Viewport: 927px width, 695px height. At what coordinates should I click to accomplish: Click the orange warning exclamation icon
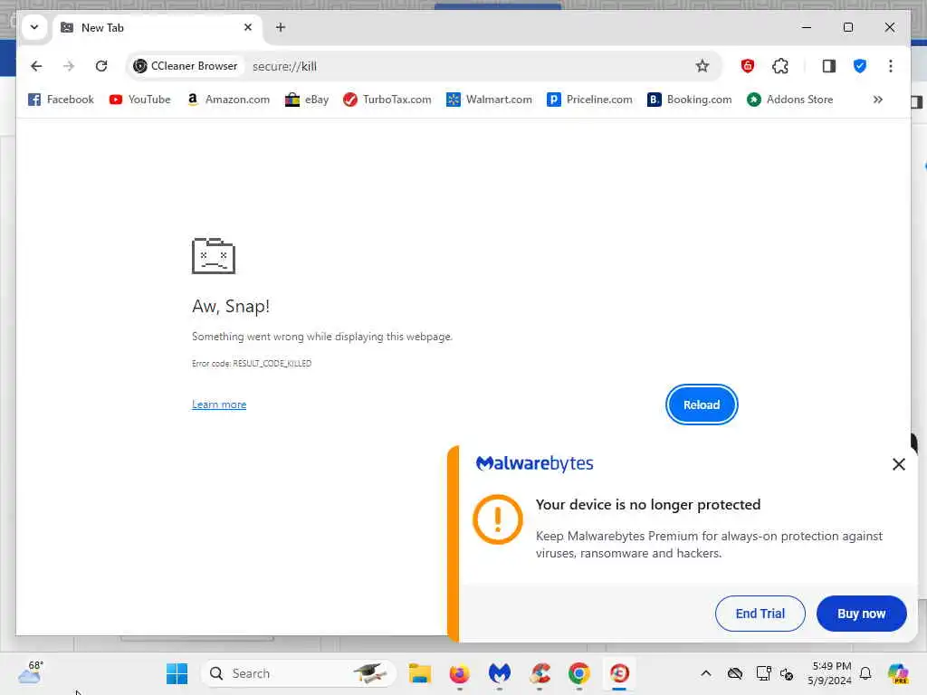pos(498,519)
